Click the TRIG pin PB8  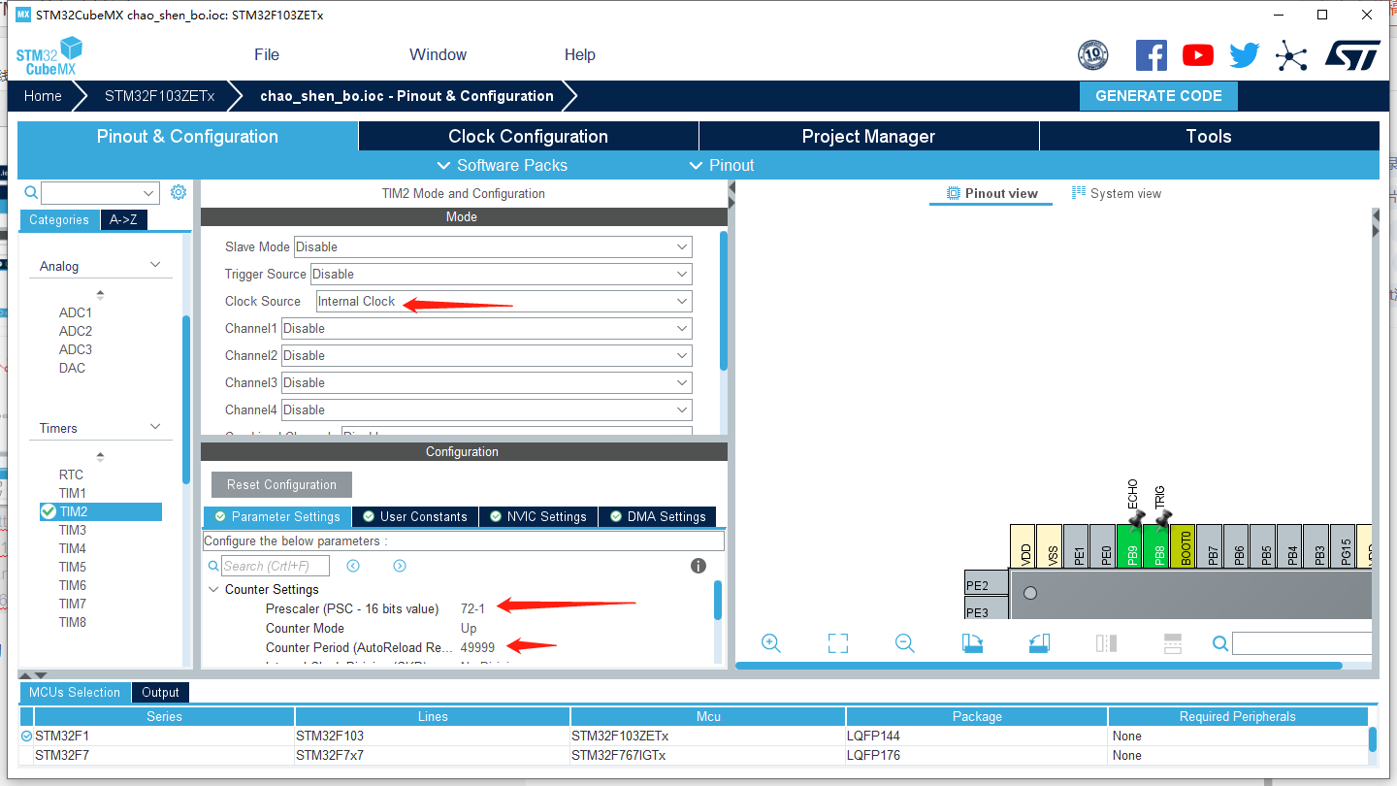1156,546
